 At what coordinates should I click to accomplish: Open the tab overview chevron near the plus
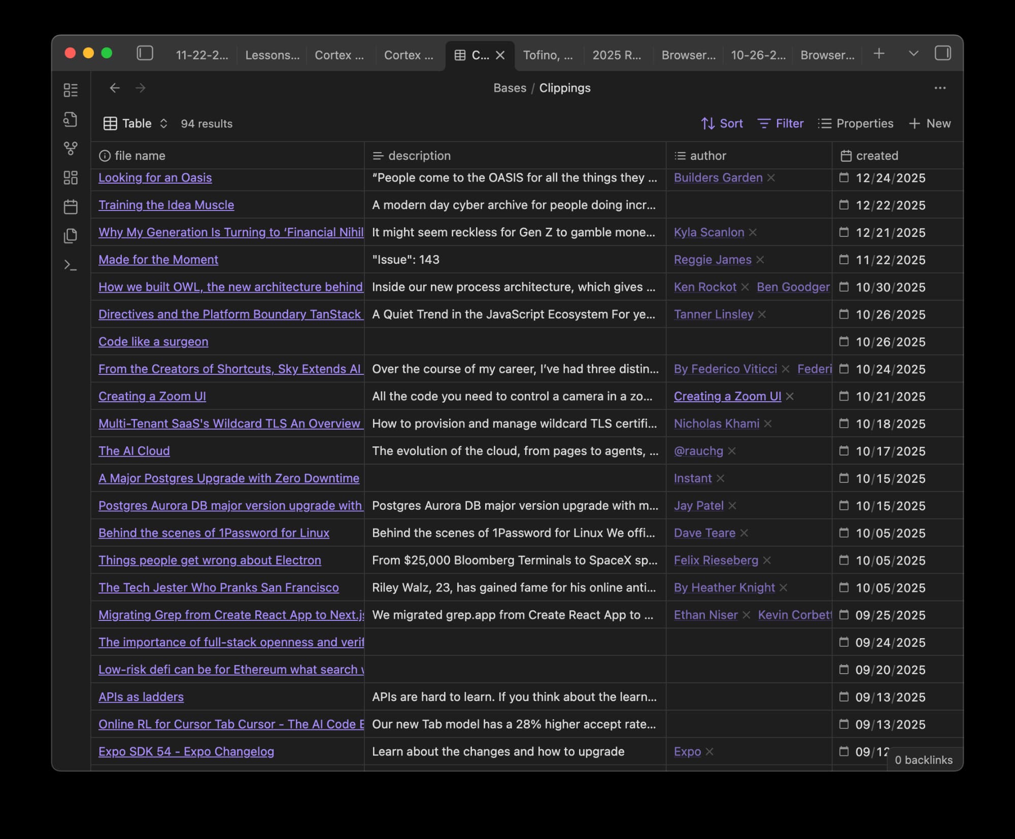coord(913,54)
